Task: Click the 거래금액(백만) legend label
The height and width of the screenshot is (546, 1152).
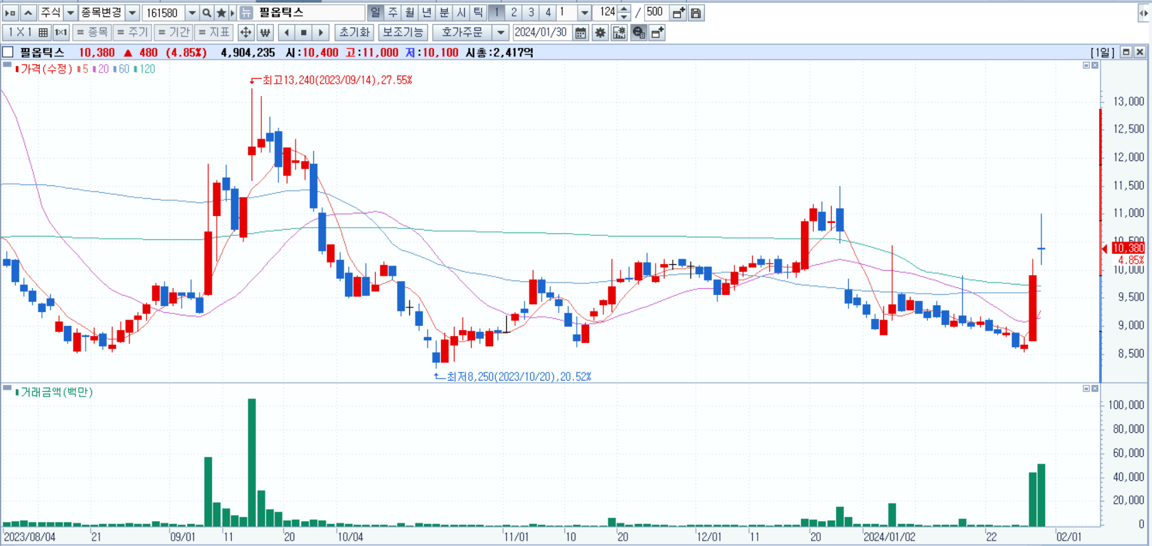Action: click(x=56, y=392)
